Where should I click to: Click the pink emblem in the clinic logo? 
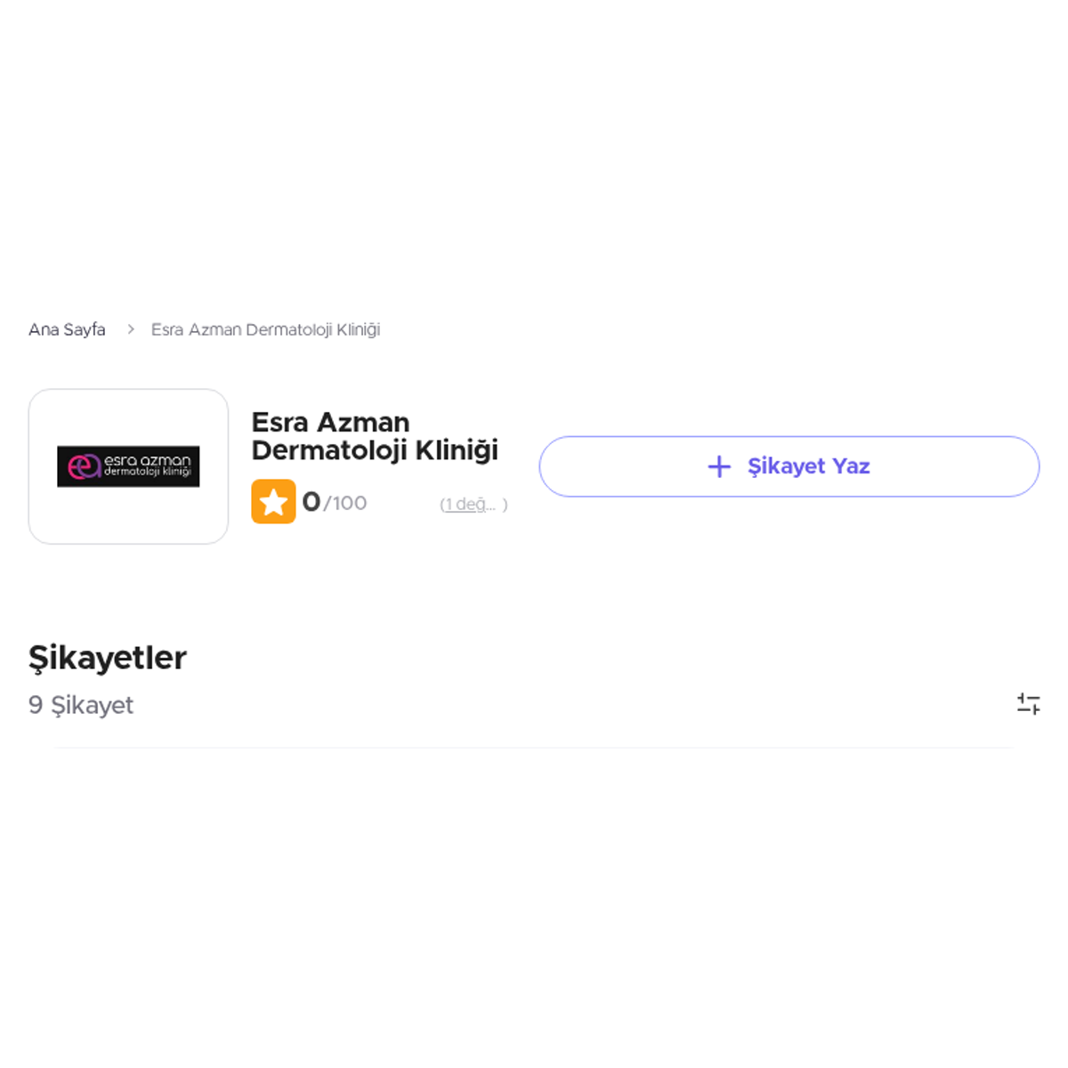click(84, 466)
